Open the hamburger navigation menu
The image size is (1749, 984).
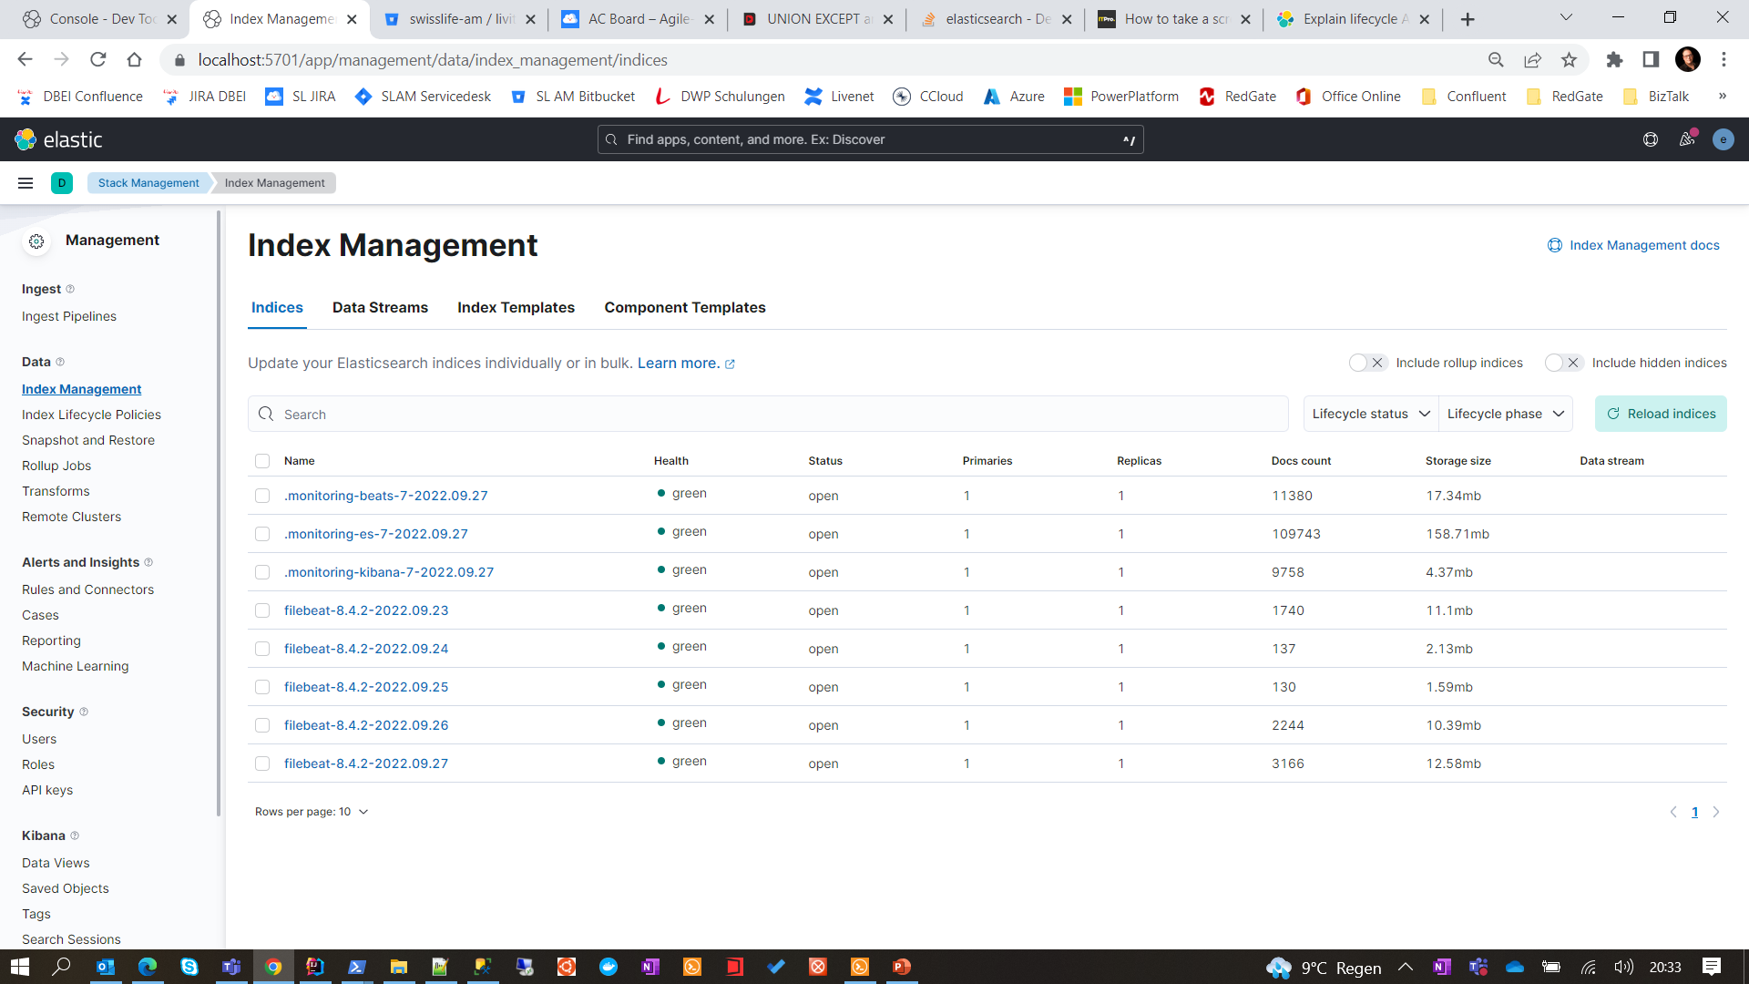[26, 183]
